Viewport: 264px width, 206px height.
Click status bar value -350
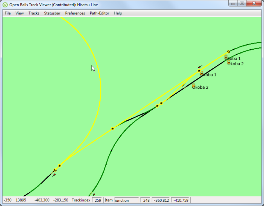8,200
